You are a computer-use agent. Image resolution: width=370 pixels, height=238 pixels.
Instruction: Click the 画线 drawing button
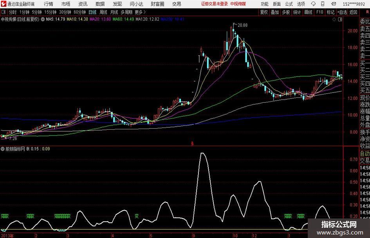[x=308, y=12]
